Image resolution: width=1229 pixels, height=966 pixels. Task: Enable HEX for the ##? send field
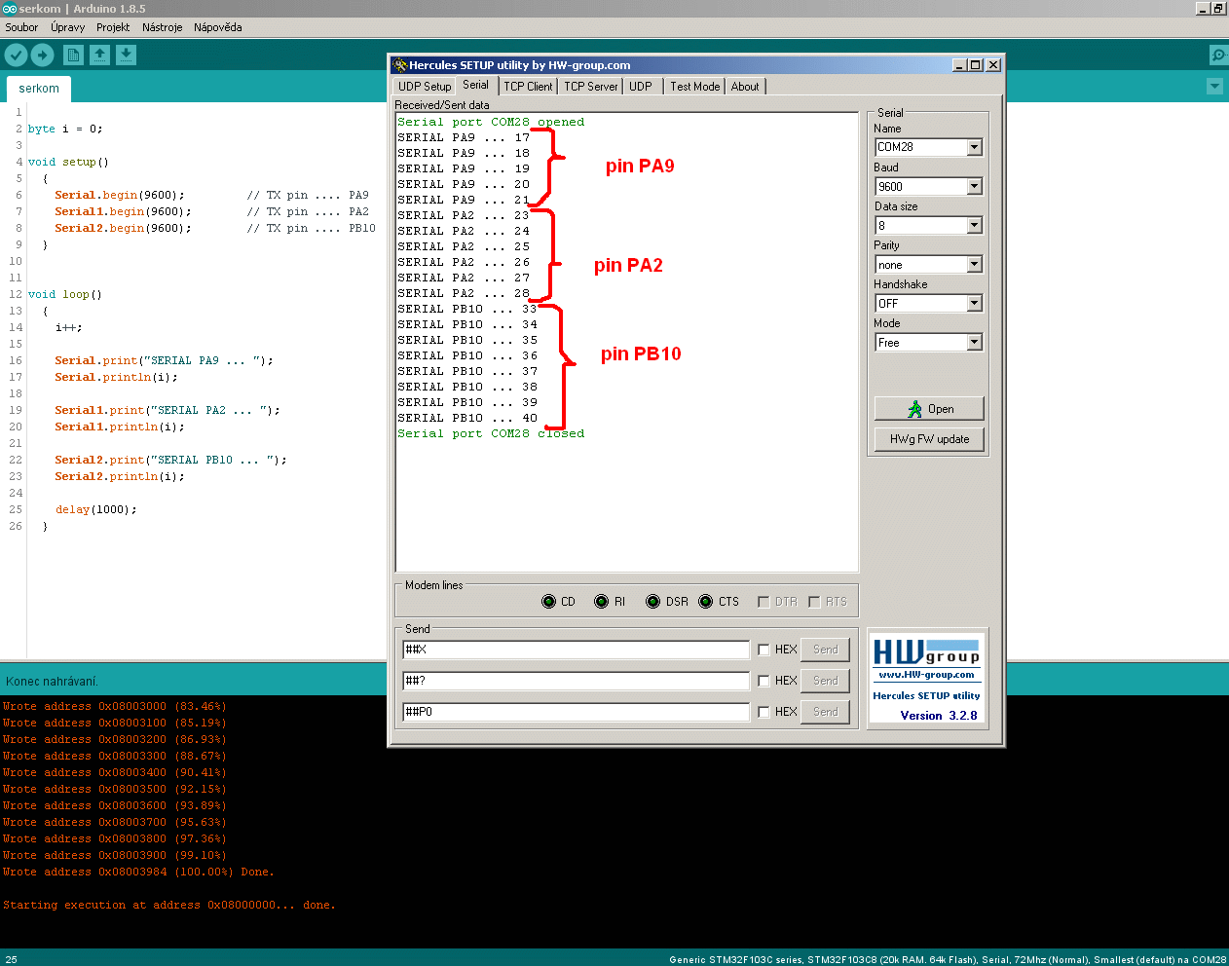click(x=763, y=681)
